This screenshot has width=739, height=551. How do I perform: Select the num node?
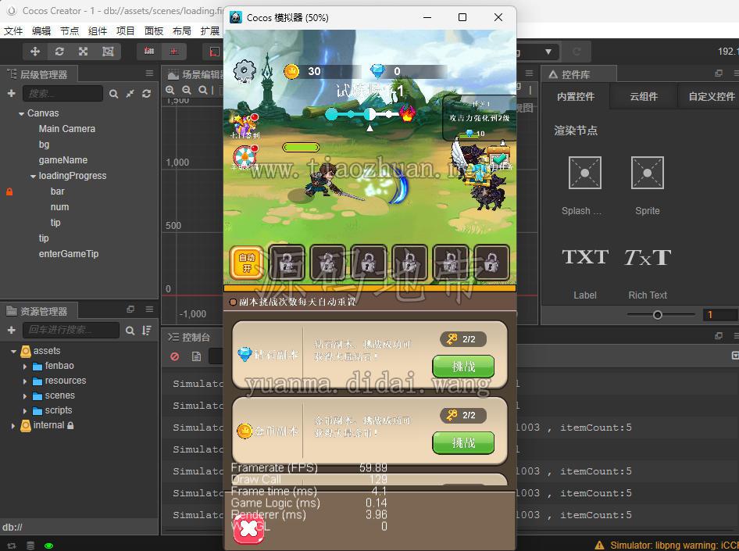[x=59, y=207]
